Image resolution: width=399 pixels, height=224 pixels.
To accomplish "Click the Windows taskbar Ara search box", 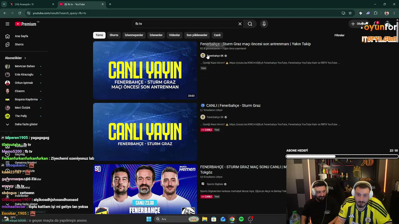I will [x=177, y=219].
